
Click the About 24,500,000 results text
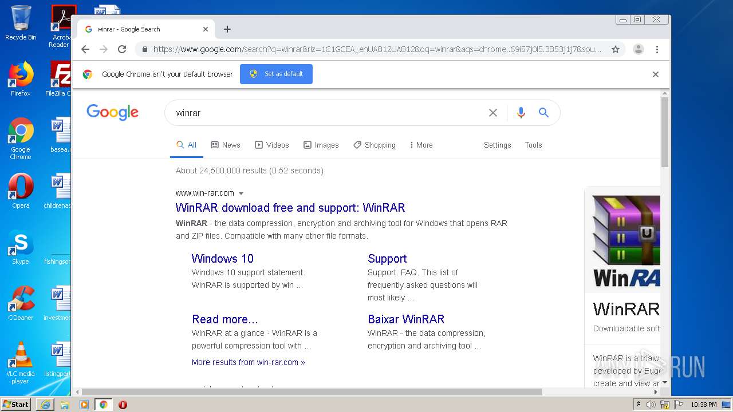250,171
